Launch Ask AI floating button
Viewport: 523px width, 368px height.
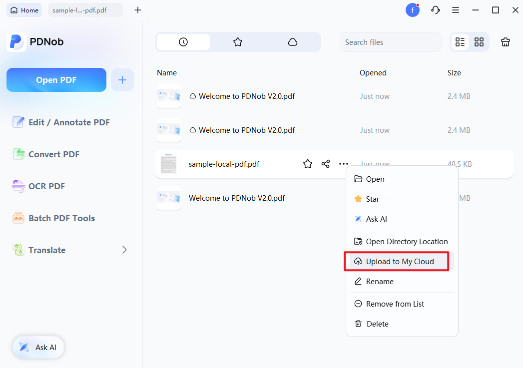pos(38,348)
